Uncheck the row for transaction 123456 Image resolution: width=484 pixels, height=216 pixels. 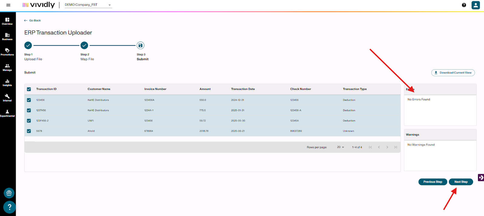click(29, 100)
